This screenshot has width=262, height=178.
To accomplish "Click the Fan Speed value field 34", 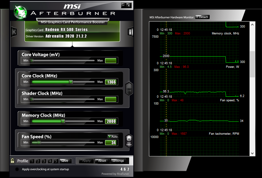I will pos(111,143).
